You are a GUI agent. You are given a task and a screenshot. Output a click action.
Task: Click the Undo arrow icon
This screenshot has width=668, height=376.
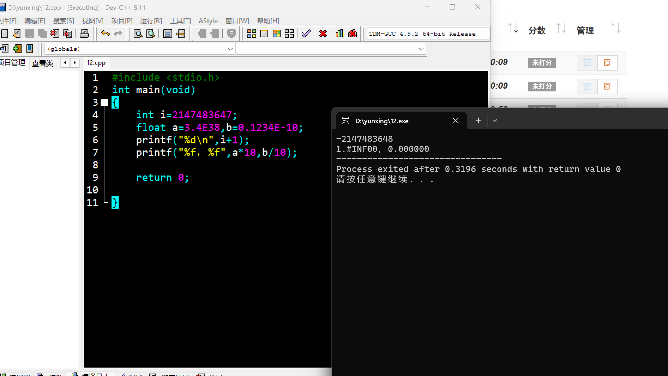click(x=105, y=33)
